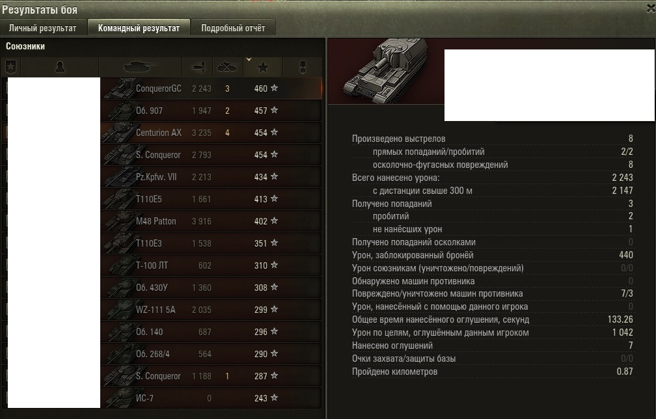Close the battle results window

[651, 8]
